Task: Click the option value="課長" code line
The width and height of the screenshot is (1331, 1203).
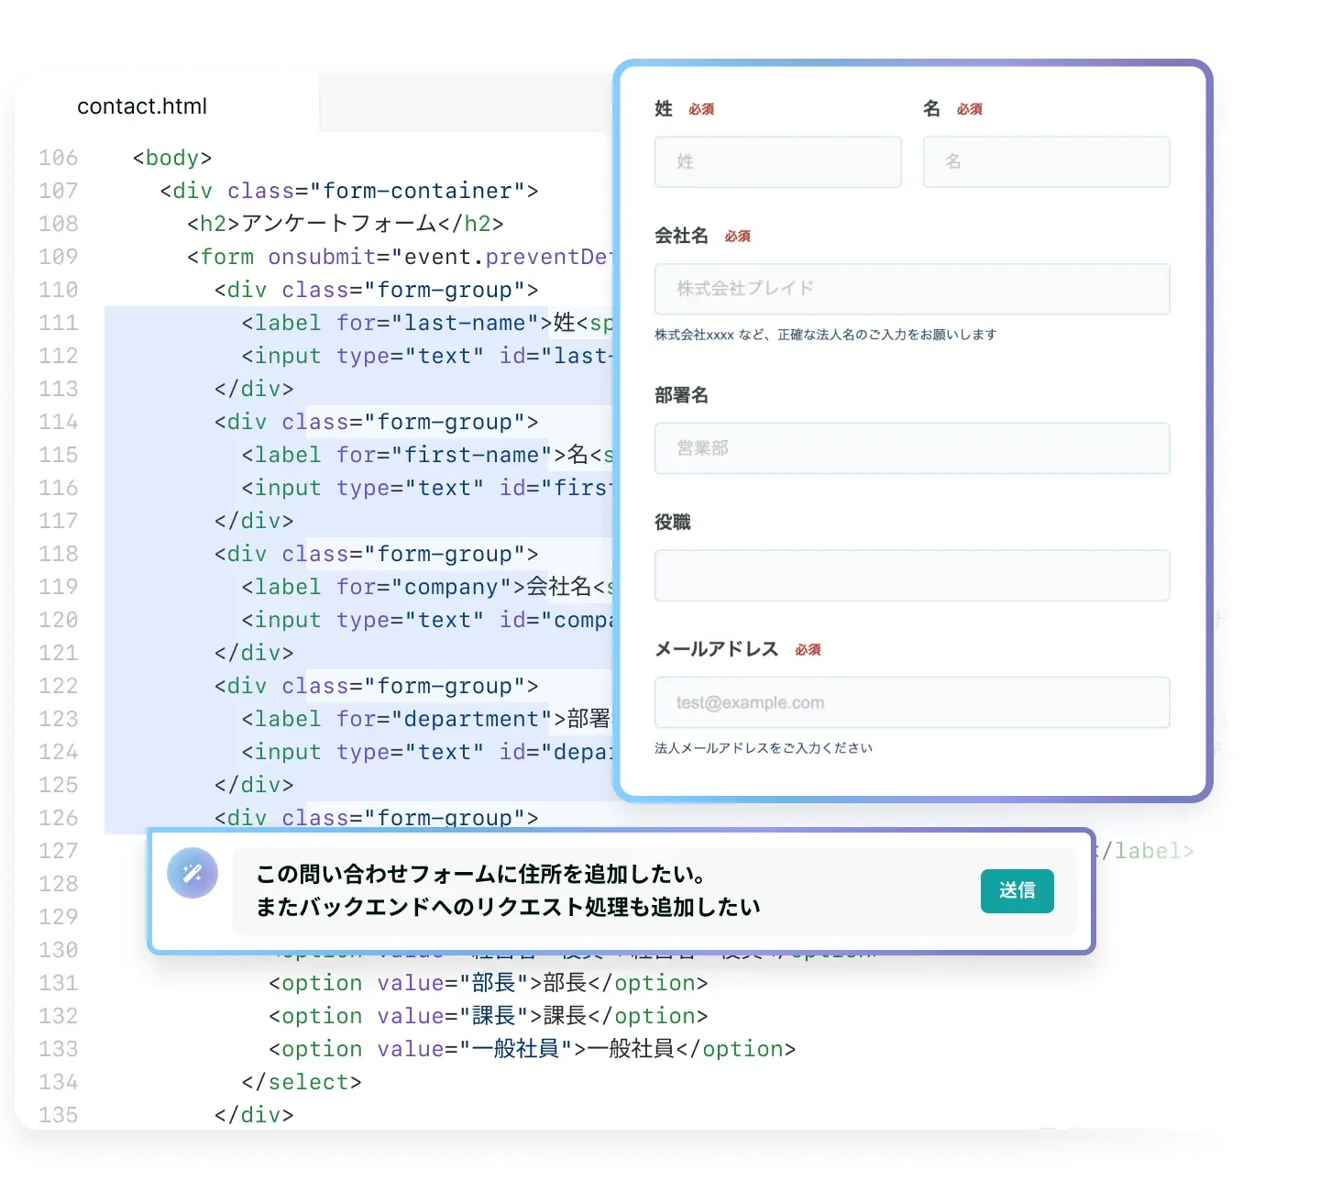Action: click(489, 1016)
